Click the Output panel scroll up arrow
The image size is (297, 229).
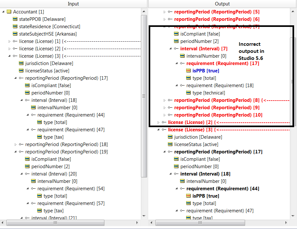[293, 12]
